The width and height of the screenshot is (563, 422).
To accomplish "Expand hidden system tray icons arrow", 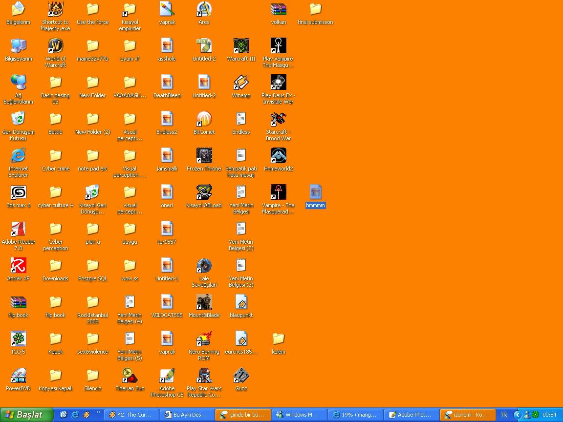I will pyautogui.click(x=517, y=415).
